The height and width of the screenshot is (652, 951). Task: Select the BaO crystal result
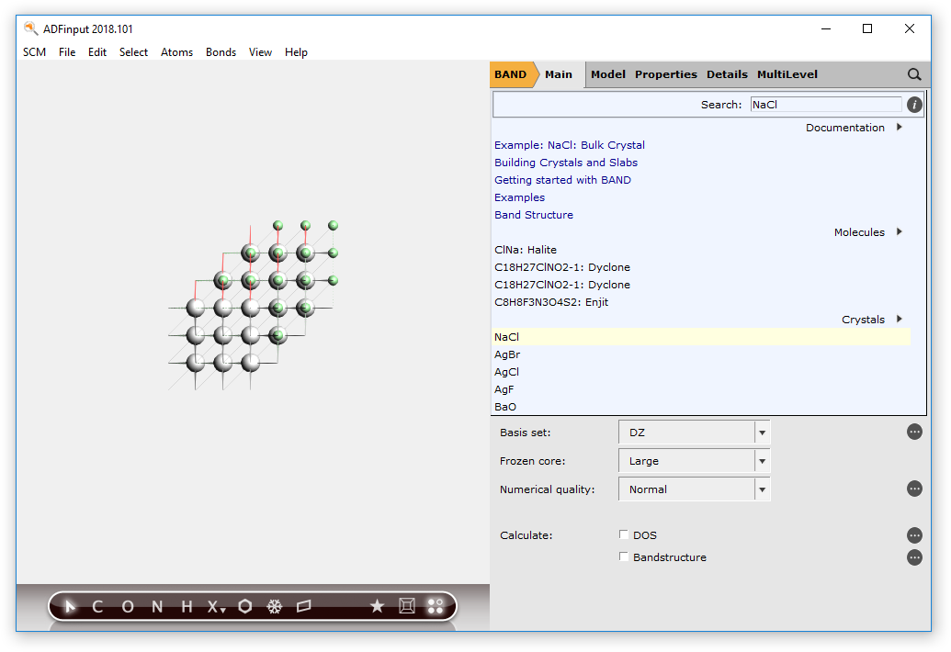coord(505,407)
